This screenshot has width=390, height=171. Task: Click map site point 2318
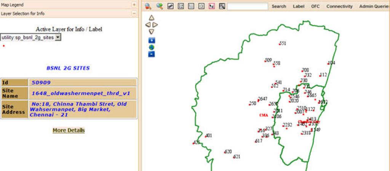click(302, 134)
